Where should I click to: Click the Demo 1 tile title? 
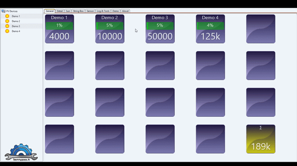[x=59, y=18]
